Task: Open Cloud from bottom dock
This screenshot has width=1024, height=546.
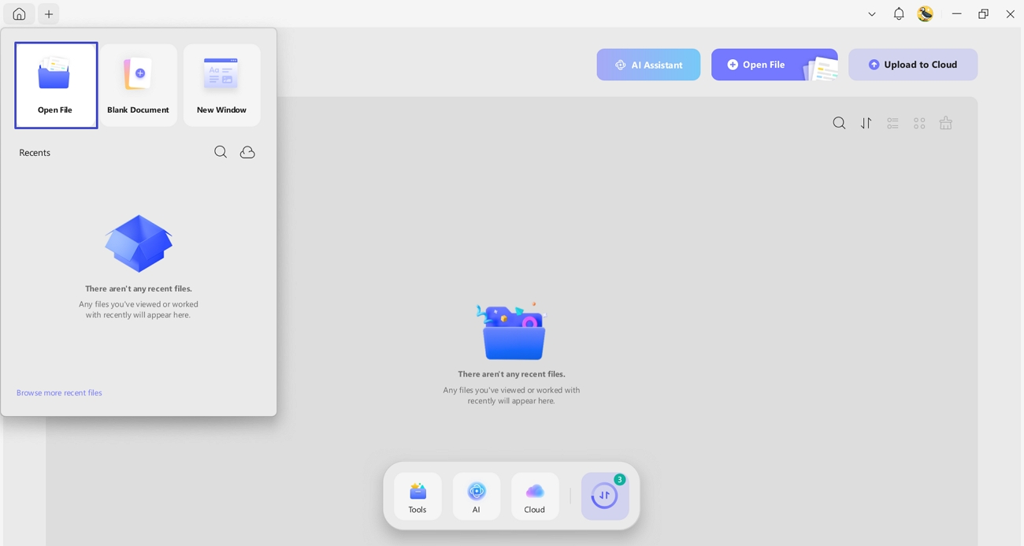Action: coord(535,496)
